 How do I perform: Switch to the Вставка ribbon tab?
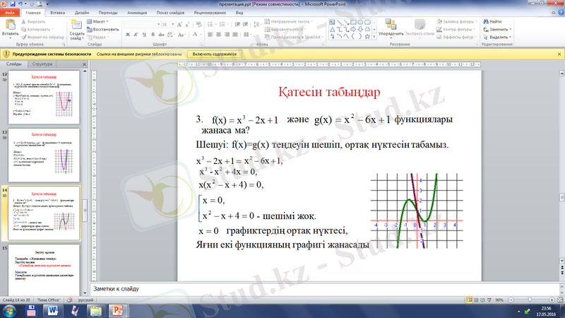click(x=58, y=13)
